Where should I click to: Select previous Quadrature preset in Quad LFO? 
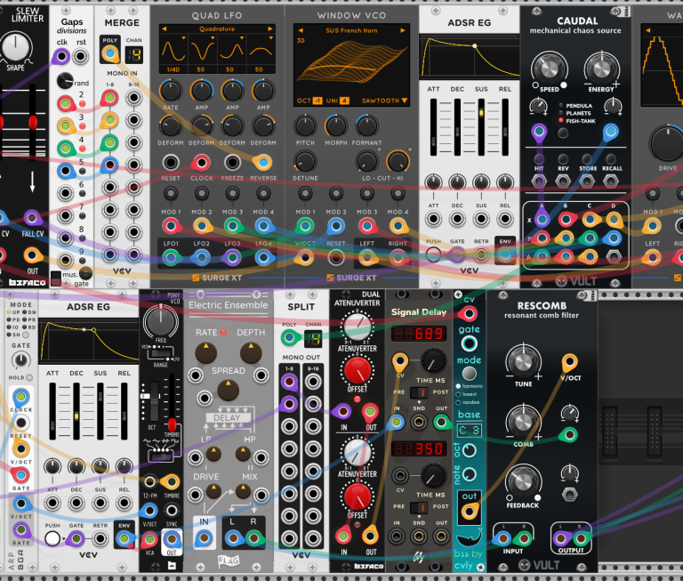[x=165, y=28]
